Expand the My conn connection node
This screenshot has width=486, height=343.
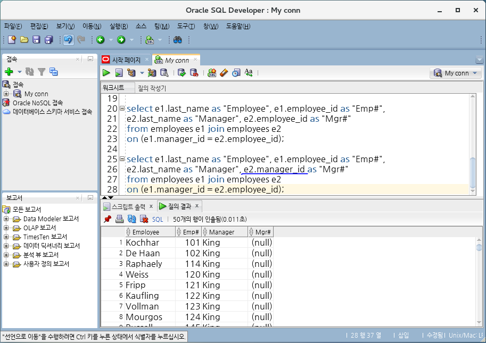click(x=6, y=94)
